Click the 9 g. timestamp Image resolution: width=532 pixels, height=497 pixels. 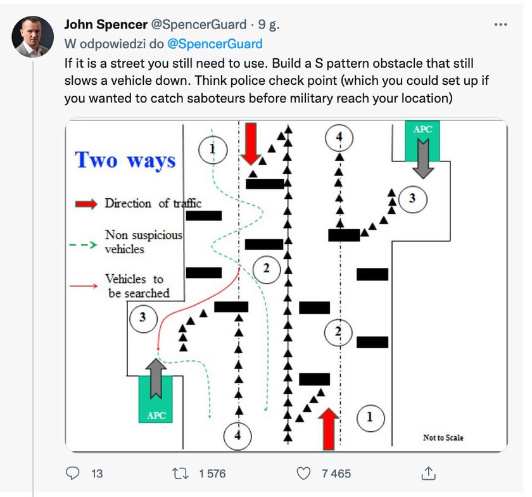coord(269,25)
